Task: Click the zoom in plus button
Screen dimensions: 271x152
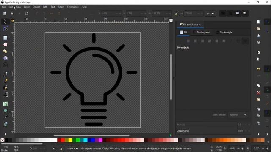Action: coord(243,149)
